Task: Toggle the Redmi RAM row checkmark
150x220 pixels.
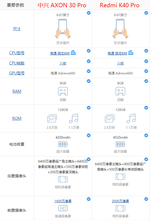Action: [x=146, y=81]
